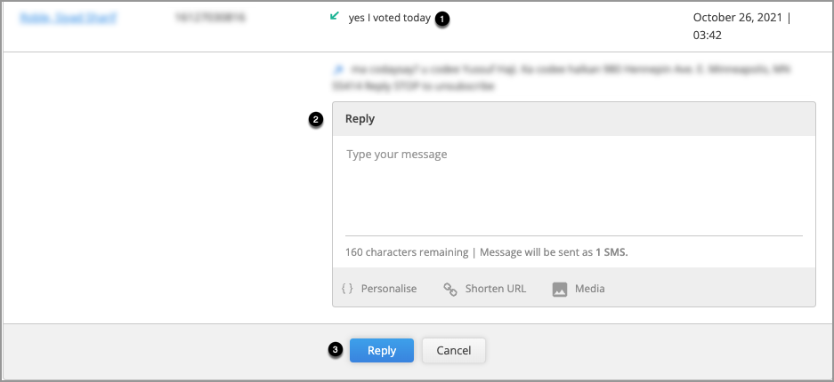834x382 pixels.
Task: Open the Personalise option label
Action: click(x=389, y=289)
